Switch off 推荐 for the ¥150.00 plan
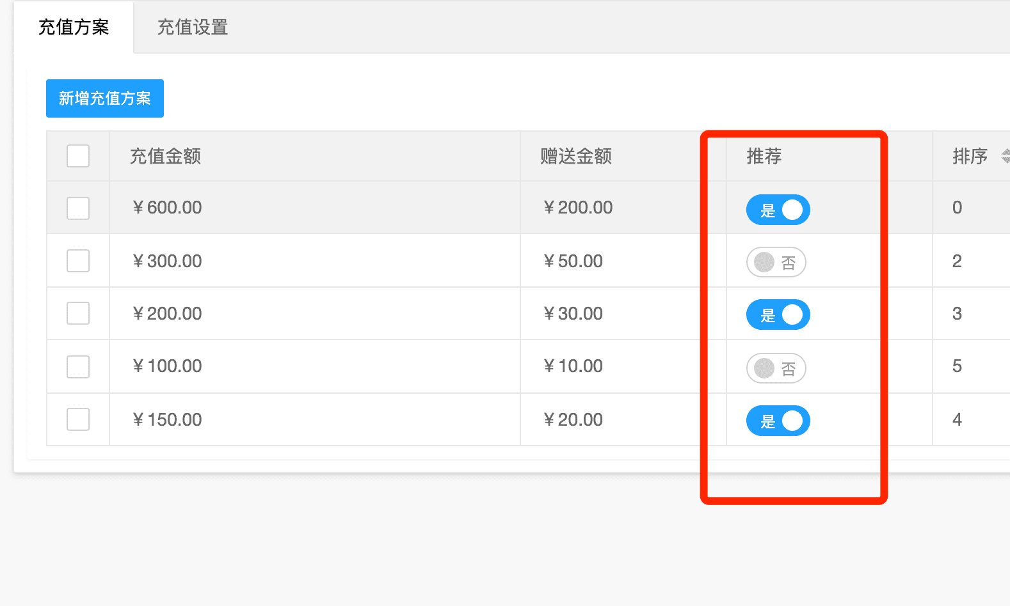 pyautogui.click(x=778, y=421)
